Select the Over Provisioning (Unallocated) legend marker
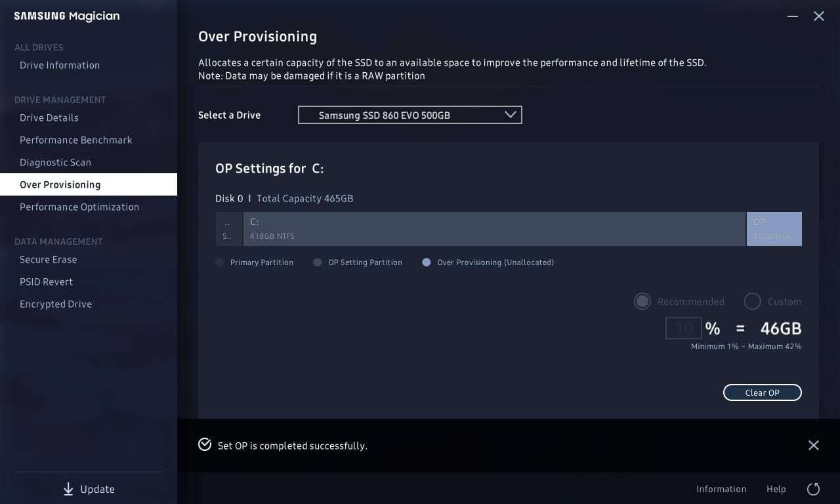The width and height of the screenshot is (840, 504). [427, 262]
